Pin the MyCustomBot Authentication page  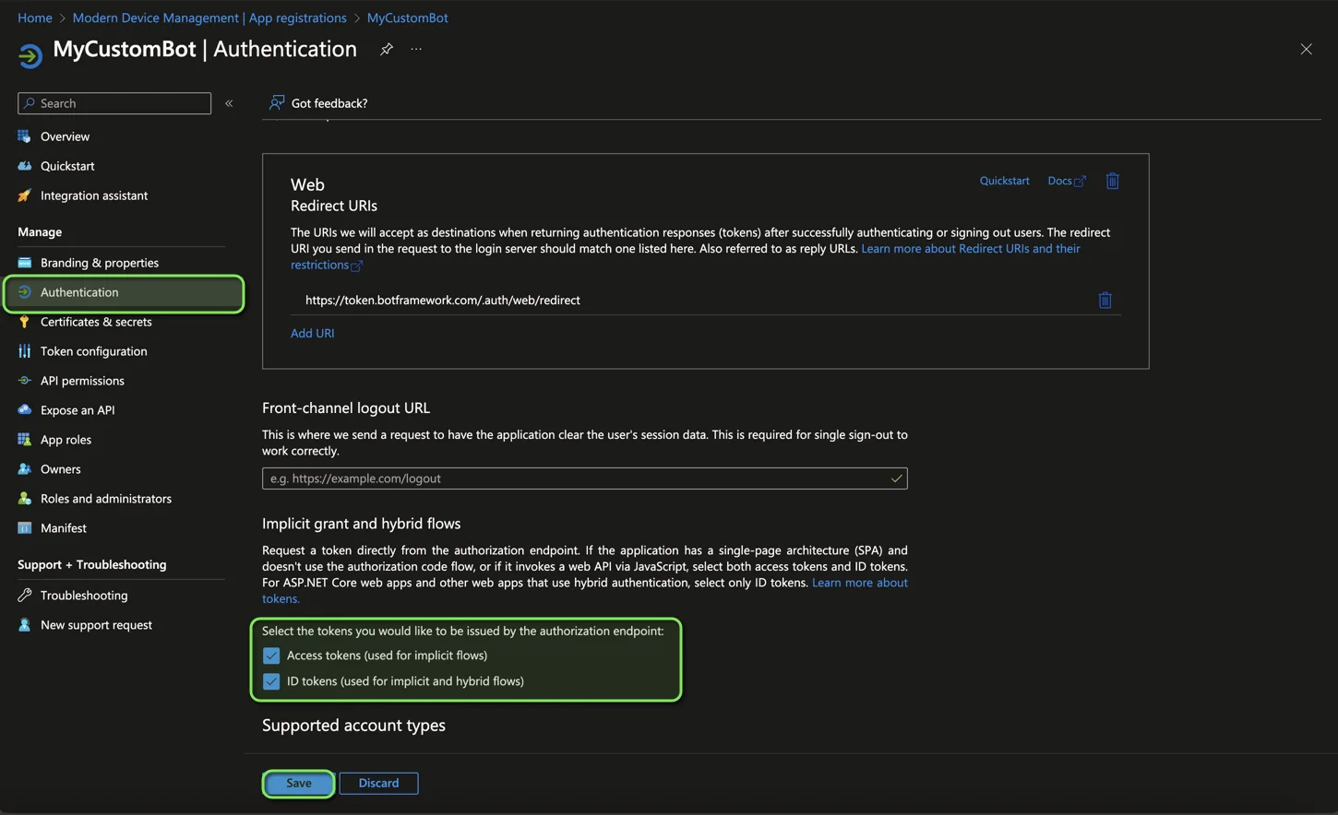coord(387,49)
